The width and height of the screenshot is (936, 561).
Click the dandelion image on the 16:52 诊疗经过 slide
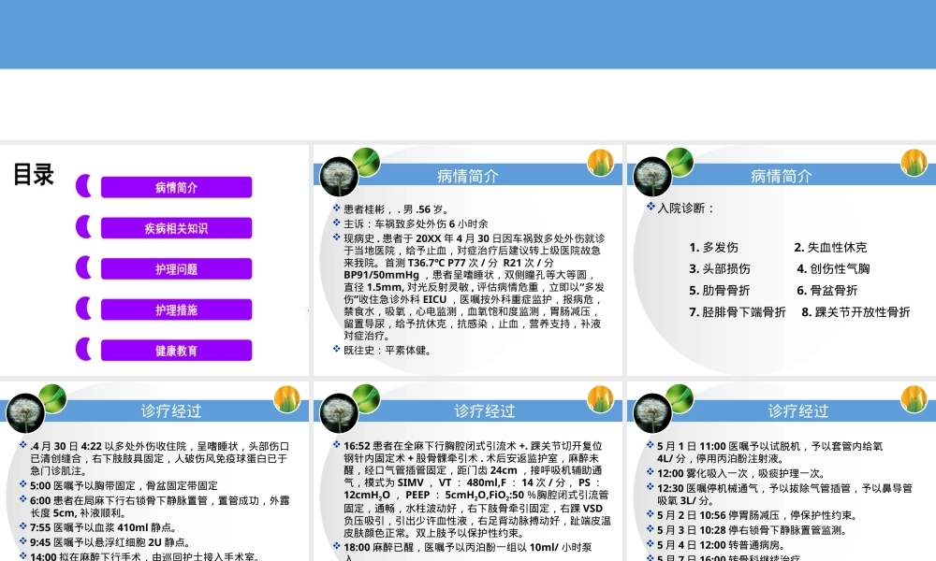tap(339, 412)
